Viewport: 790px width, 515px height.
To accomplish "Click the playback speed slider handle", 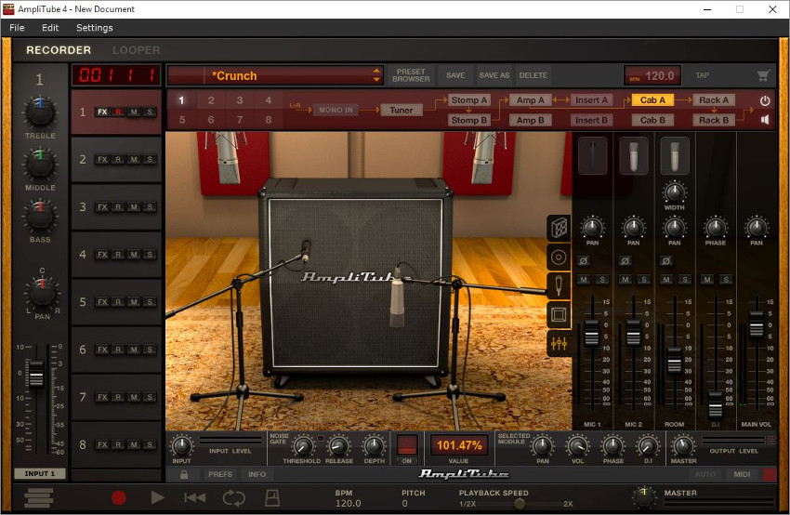I will tap(520, 504).
